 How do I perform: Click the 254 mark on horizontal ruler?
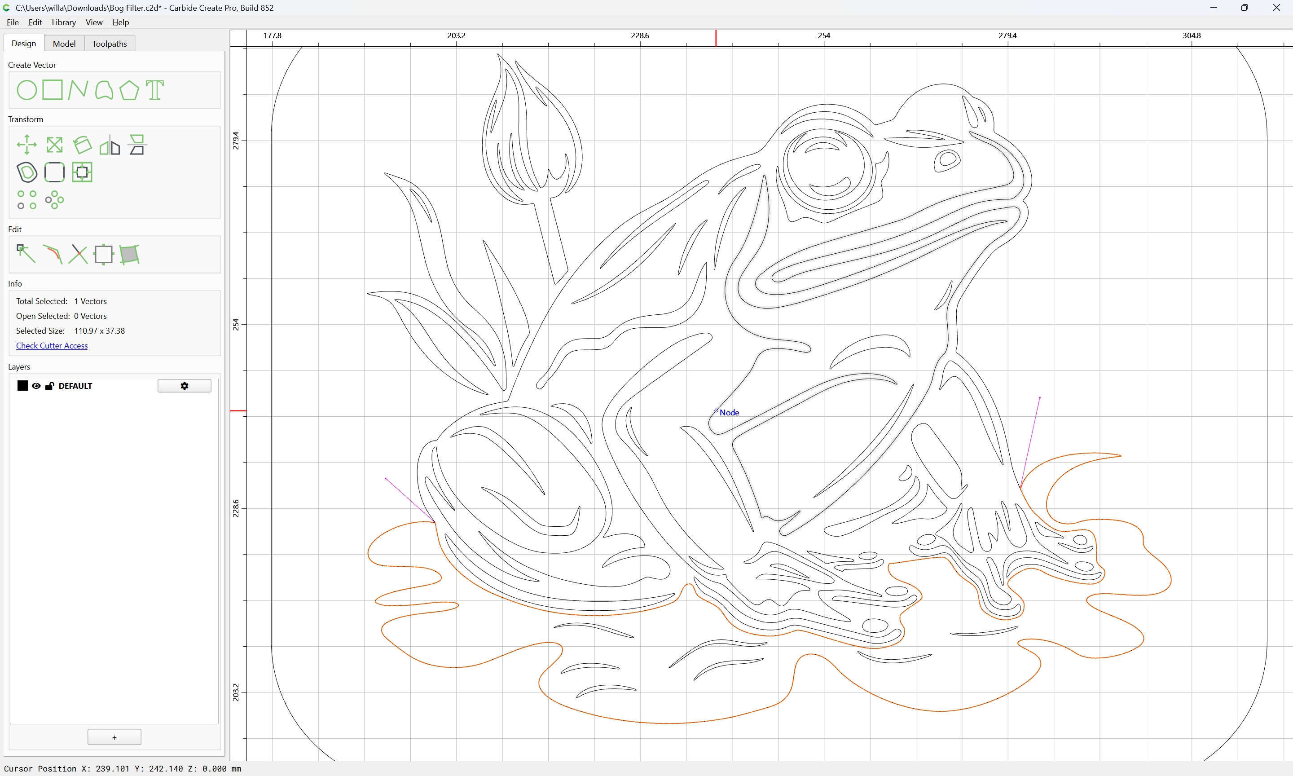824,35
